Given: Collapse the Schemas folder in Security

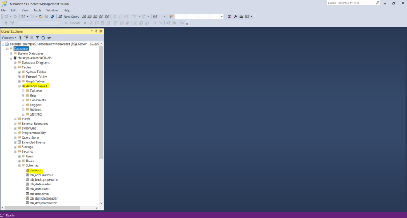Looking at the screenshot, I should pyautogui.click(x=20, y=165).
